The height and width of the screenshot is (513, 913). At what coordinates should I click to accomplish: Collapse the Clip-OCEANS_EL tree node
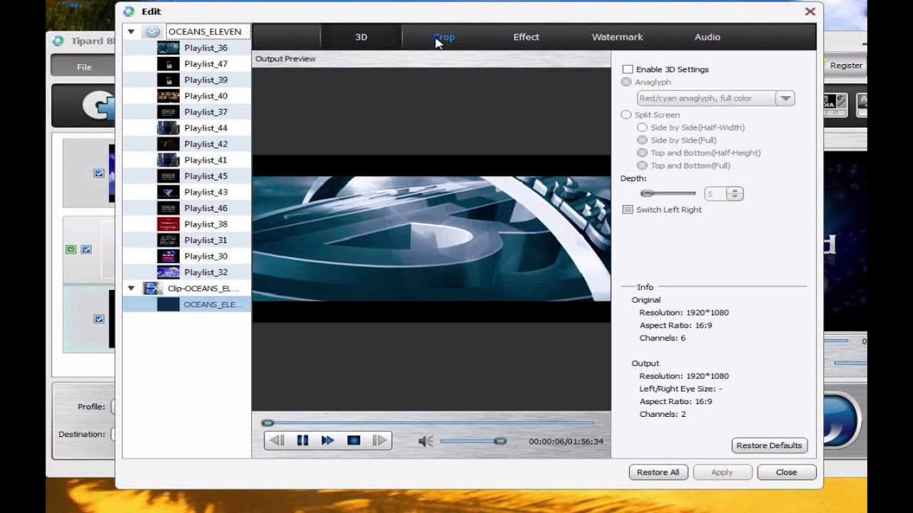point(131,289)
